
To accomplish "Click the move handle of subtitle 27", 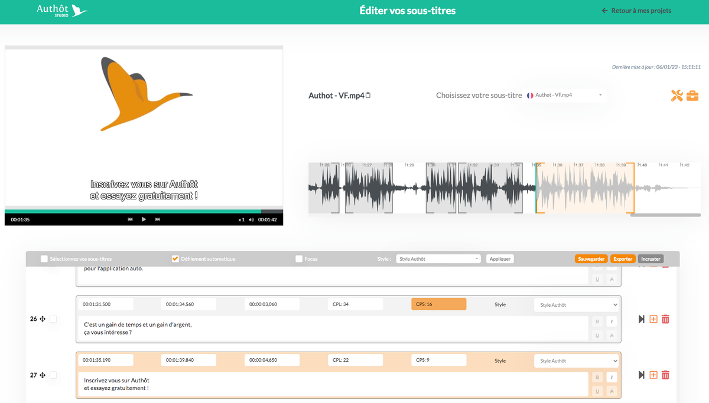I will click(x=43, y=375).
